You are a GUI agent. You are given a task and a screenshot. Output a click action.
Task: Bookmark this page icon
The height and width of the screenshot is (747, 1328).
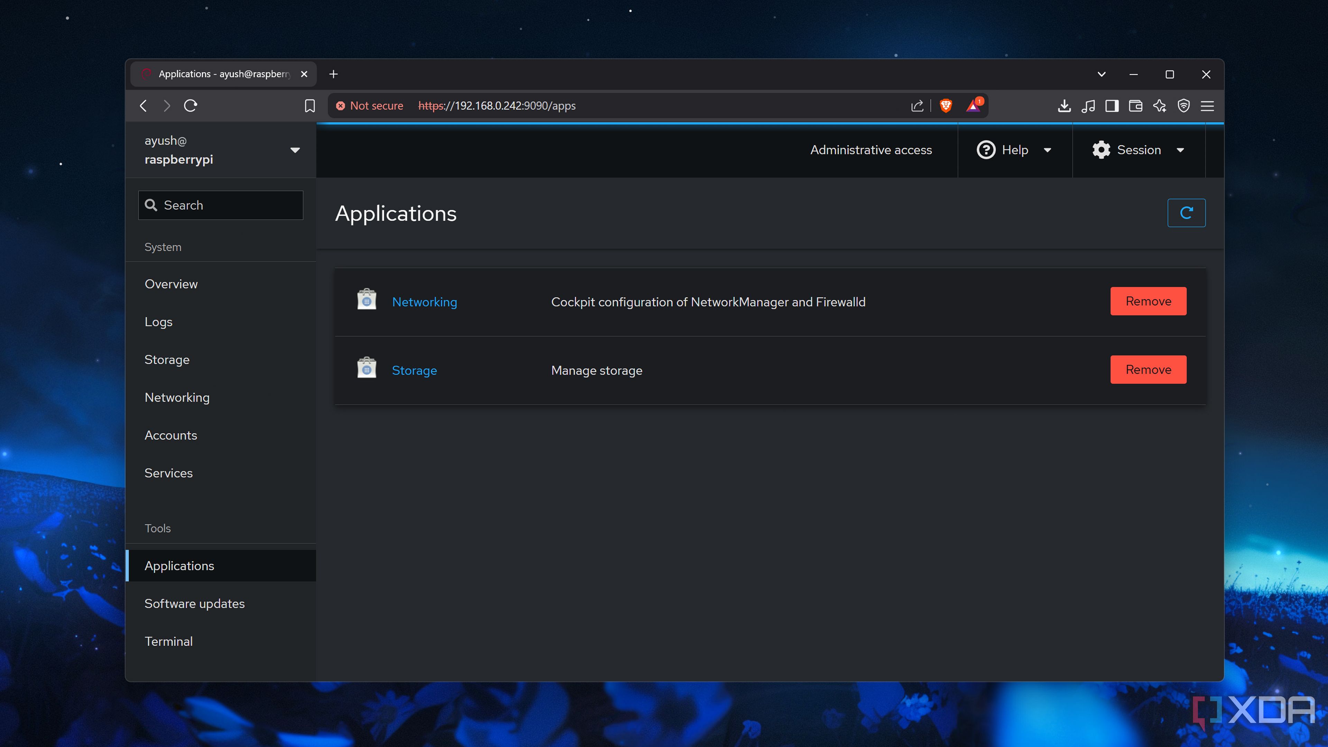tap(310, 106)
